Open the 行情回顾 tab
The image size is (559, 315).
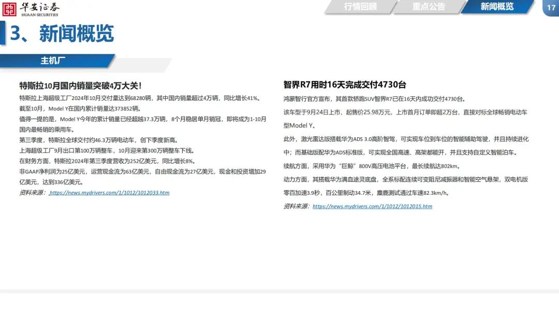point(360,7)
